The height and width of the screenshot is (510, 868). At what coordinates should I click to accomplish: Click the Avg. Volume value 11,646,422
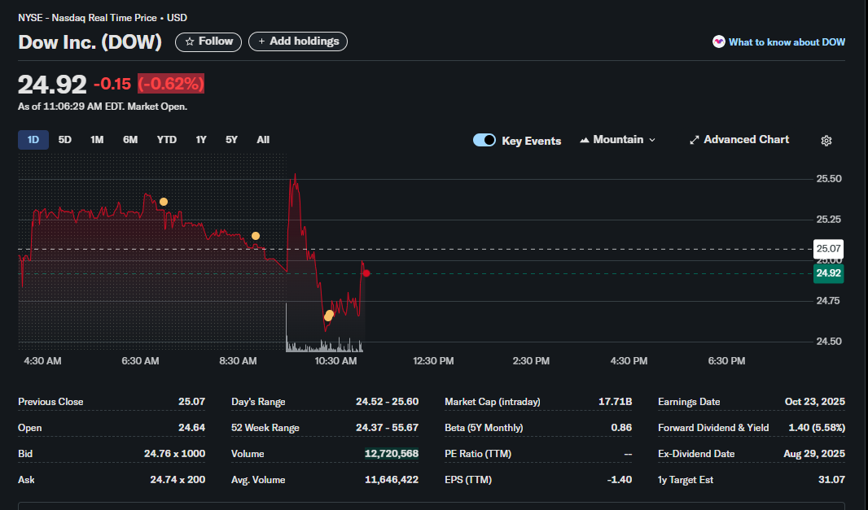[392, 480]
